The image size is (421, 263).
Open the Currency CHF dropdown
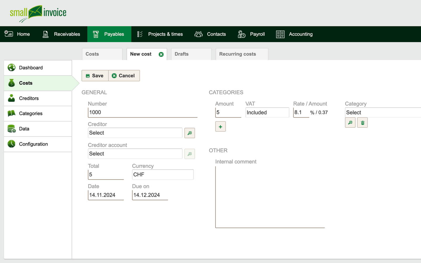pyautogui.click(x=163, y=175)
